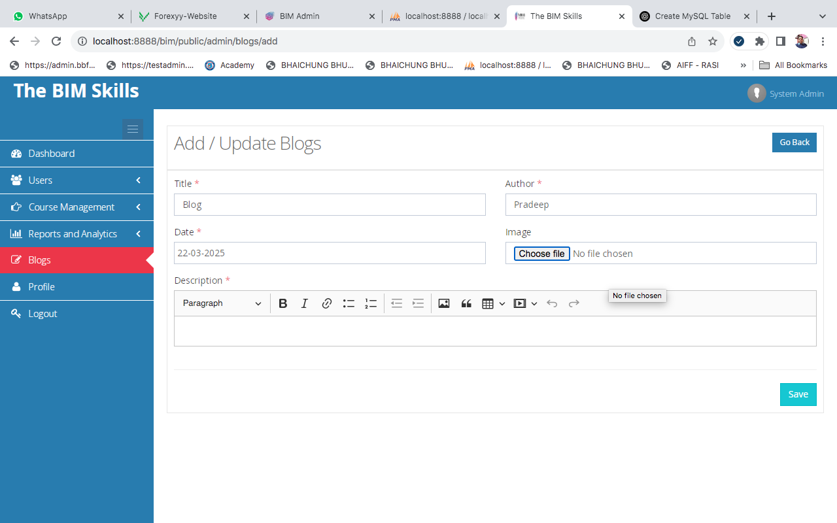Expand the Users menu

tap(77, 180)
